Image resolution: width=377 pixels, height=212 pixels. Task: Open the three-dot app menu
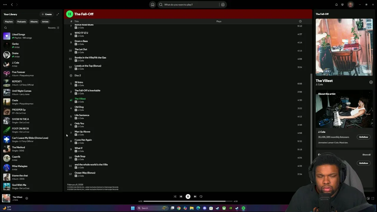click(5, 4)
